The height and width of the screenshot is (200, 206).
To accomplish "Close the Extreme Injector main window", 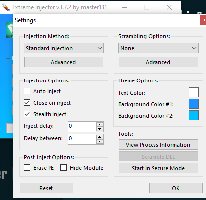I will pyautogui.click(x=169, y=7).
